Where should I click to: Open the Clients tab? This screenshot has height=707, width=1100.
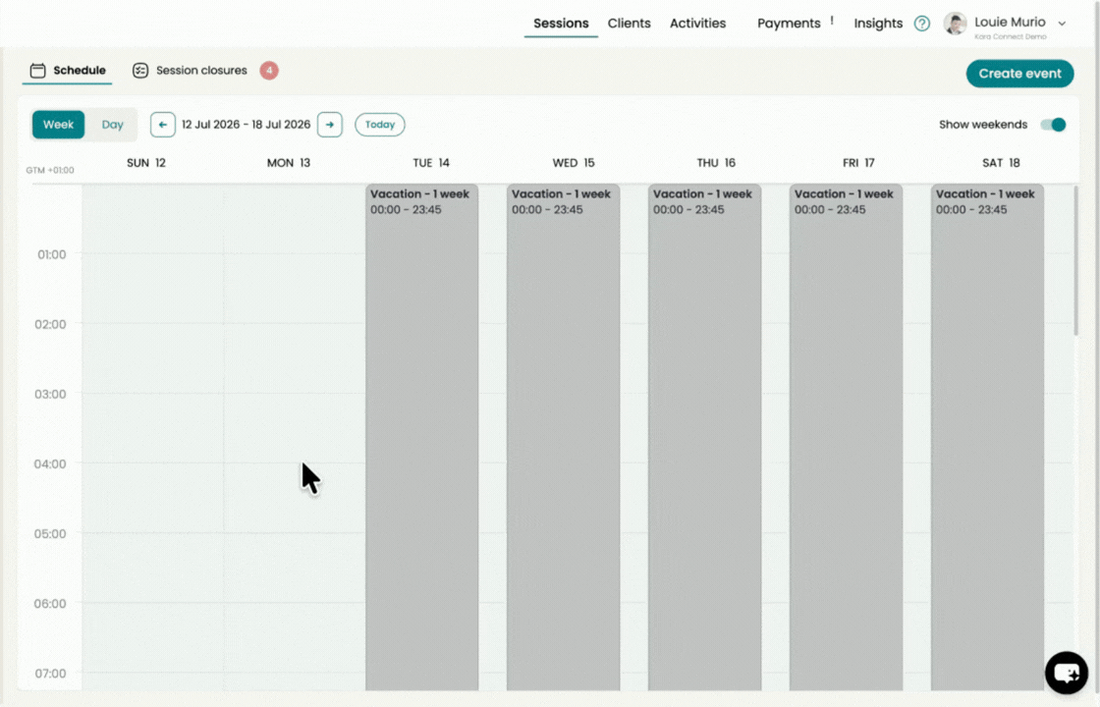(630, 24)
